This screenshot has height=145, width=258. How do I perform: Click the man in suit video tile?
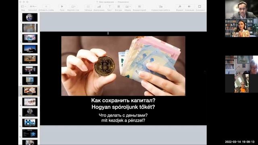(241, 9)
